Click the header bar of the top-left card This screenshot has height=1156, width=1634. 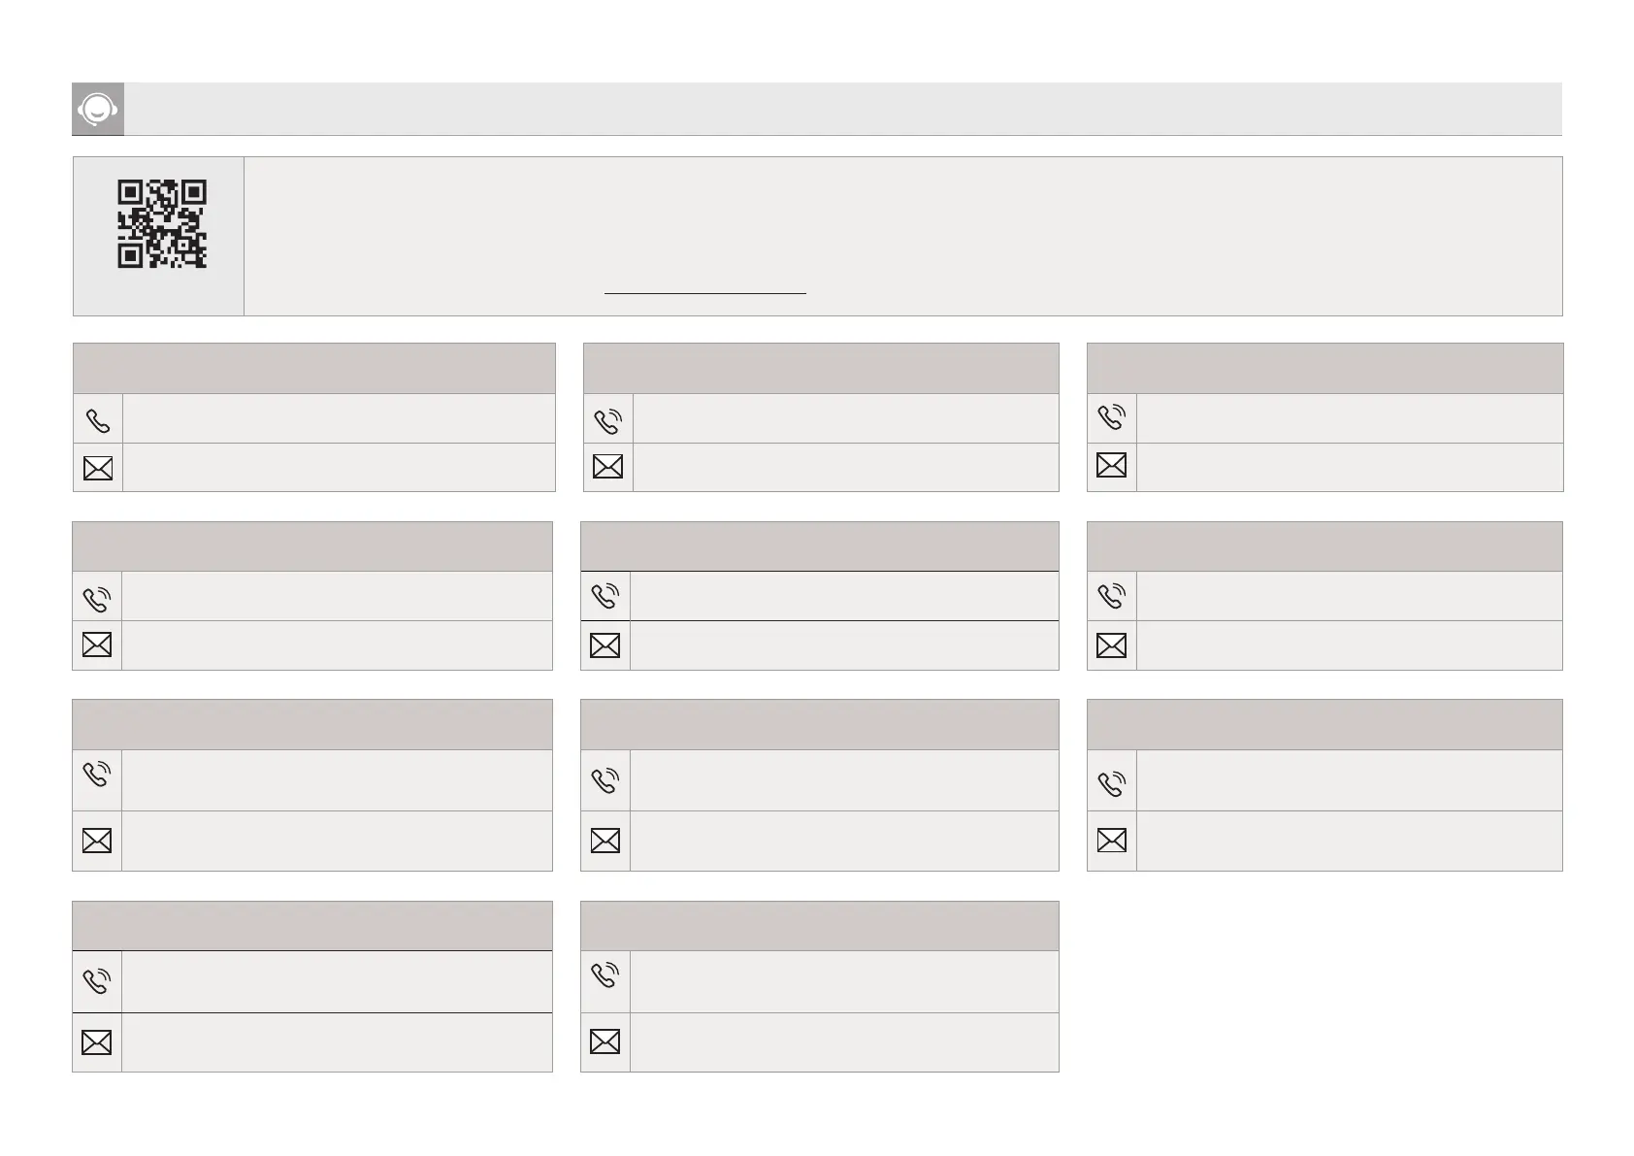[x=313, y=368]
